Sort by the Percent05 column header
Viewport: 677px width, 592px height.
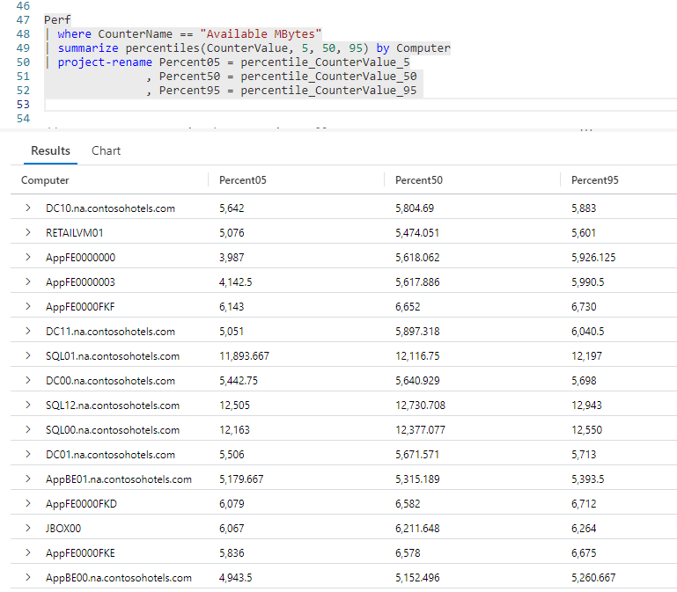[x=242, y=180]
